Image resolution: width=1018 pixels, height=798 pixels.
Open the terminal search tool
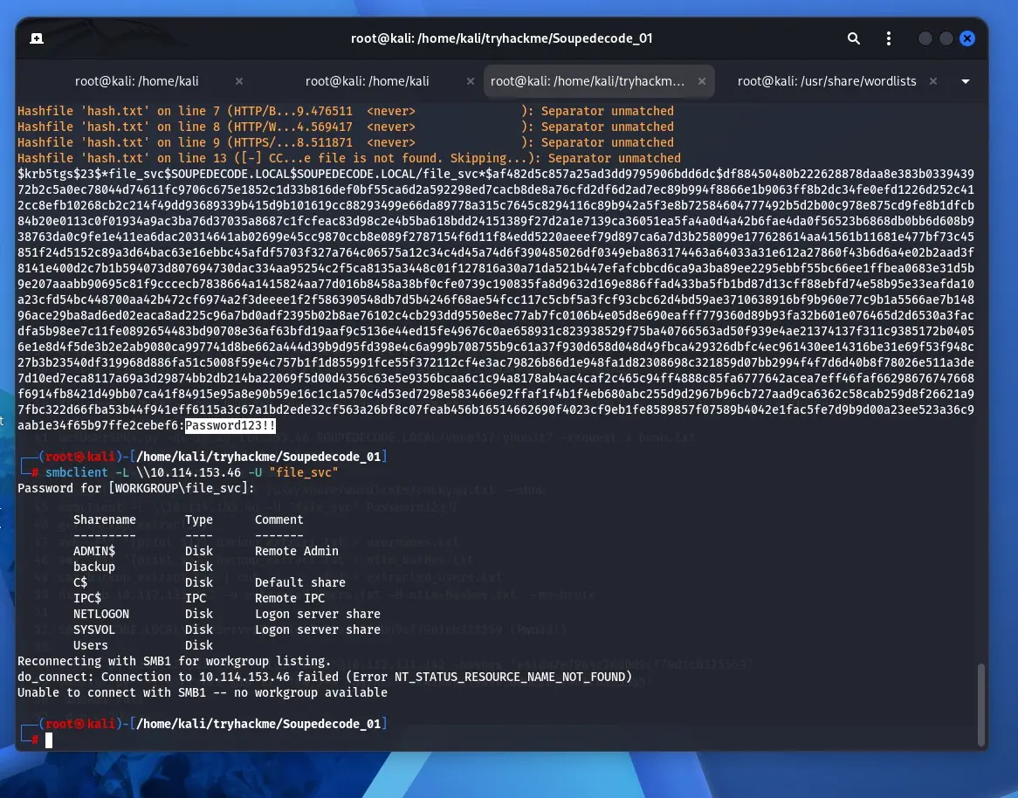pos(853,38)
